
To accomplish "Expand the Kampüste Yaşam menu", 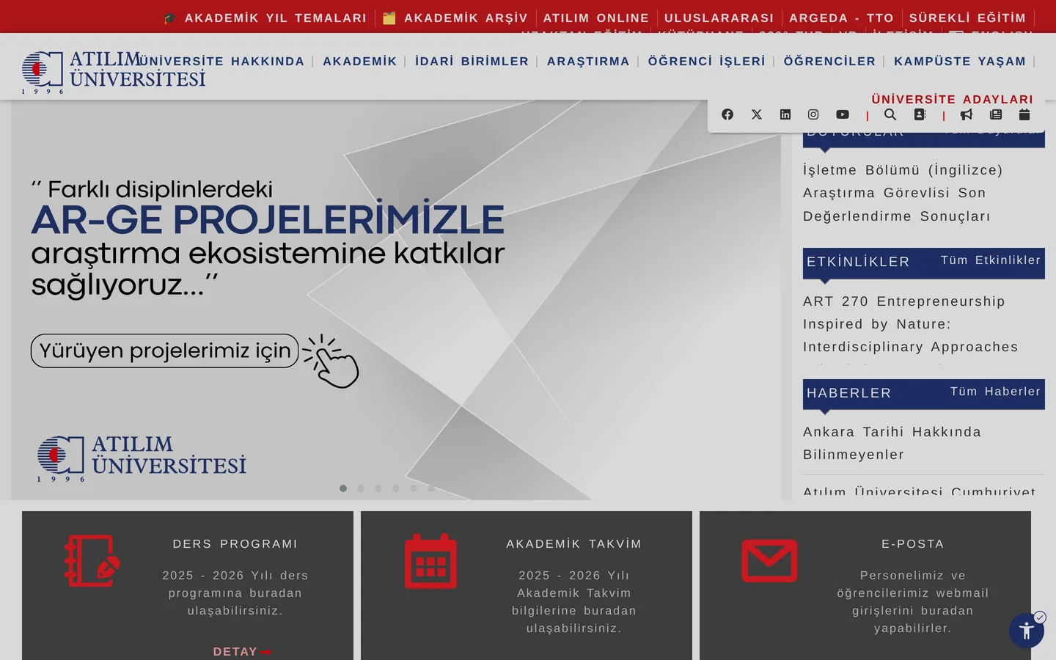I will pyautogui.click(x=960, y=61).
